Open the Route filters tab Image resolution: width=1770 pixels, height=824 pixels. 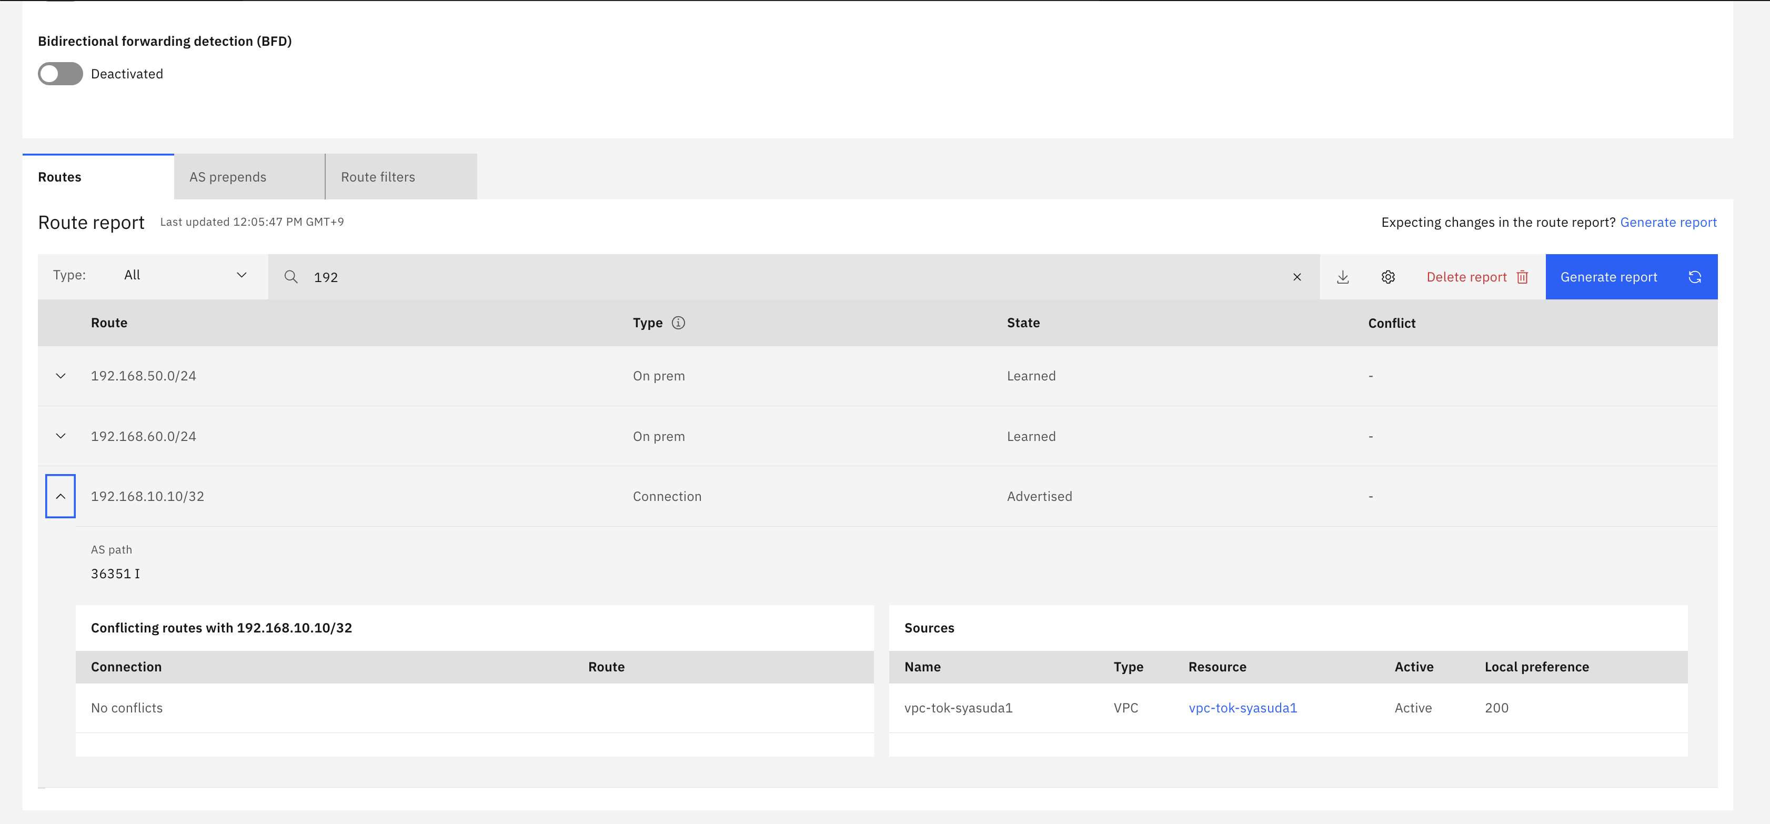400,177
